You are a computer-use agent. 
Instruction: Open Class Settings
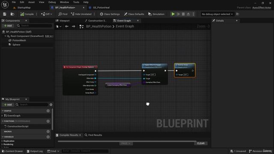(x=110, y=14)
